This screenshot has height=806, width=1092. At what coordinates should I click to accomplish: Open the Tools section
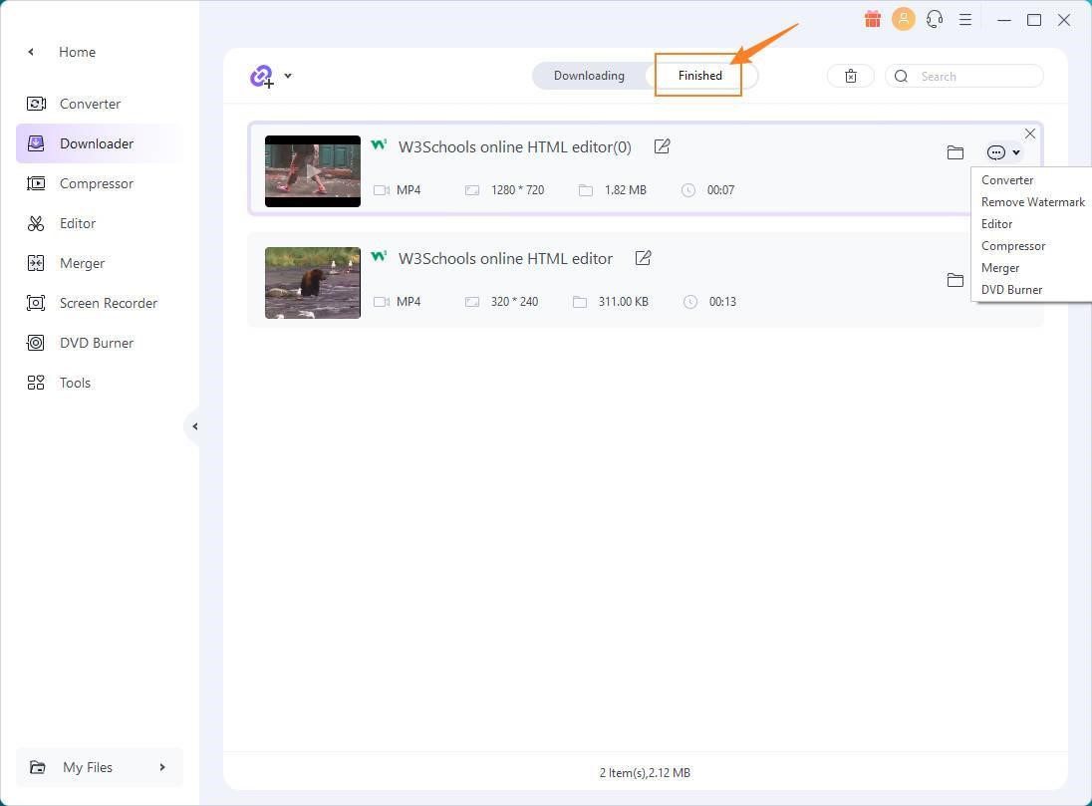pyautogui.click(x=74, y=383)
